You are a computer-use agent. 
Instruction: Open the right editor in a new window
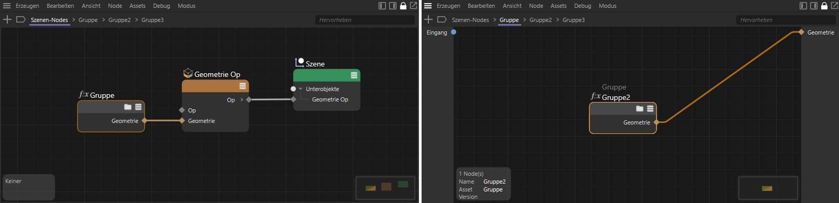(834, 6)
